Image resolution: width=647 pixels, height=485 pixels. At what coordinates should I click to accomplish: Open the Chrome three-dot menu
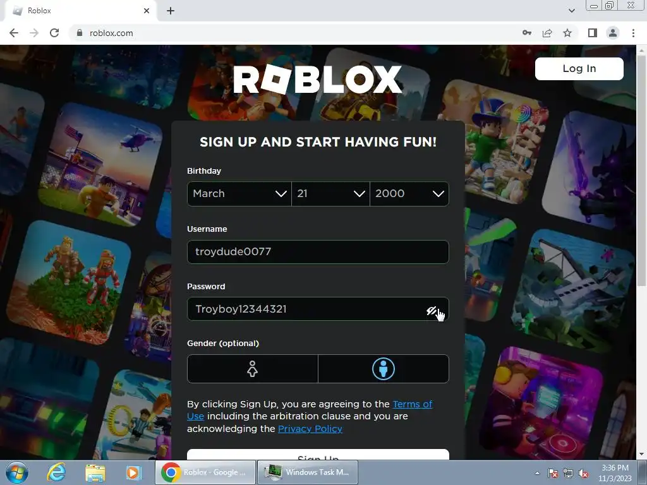point(633,33)
